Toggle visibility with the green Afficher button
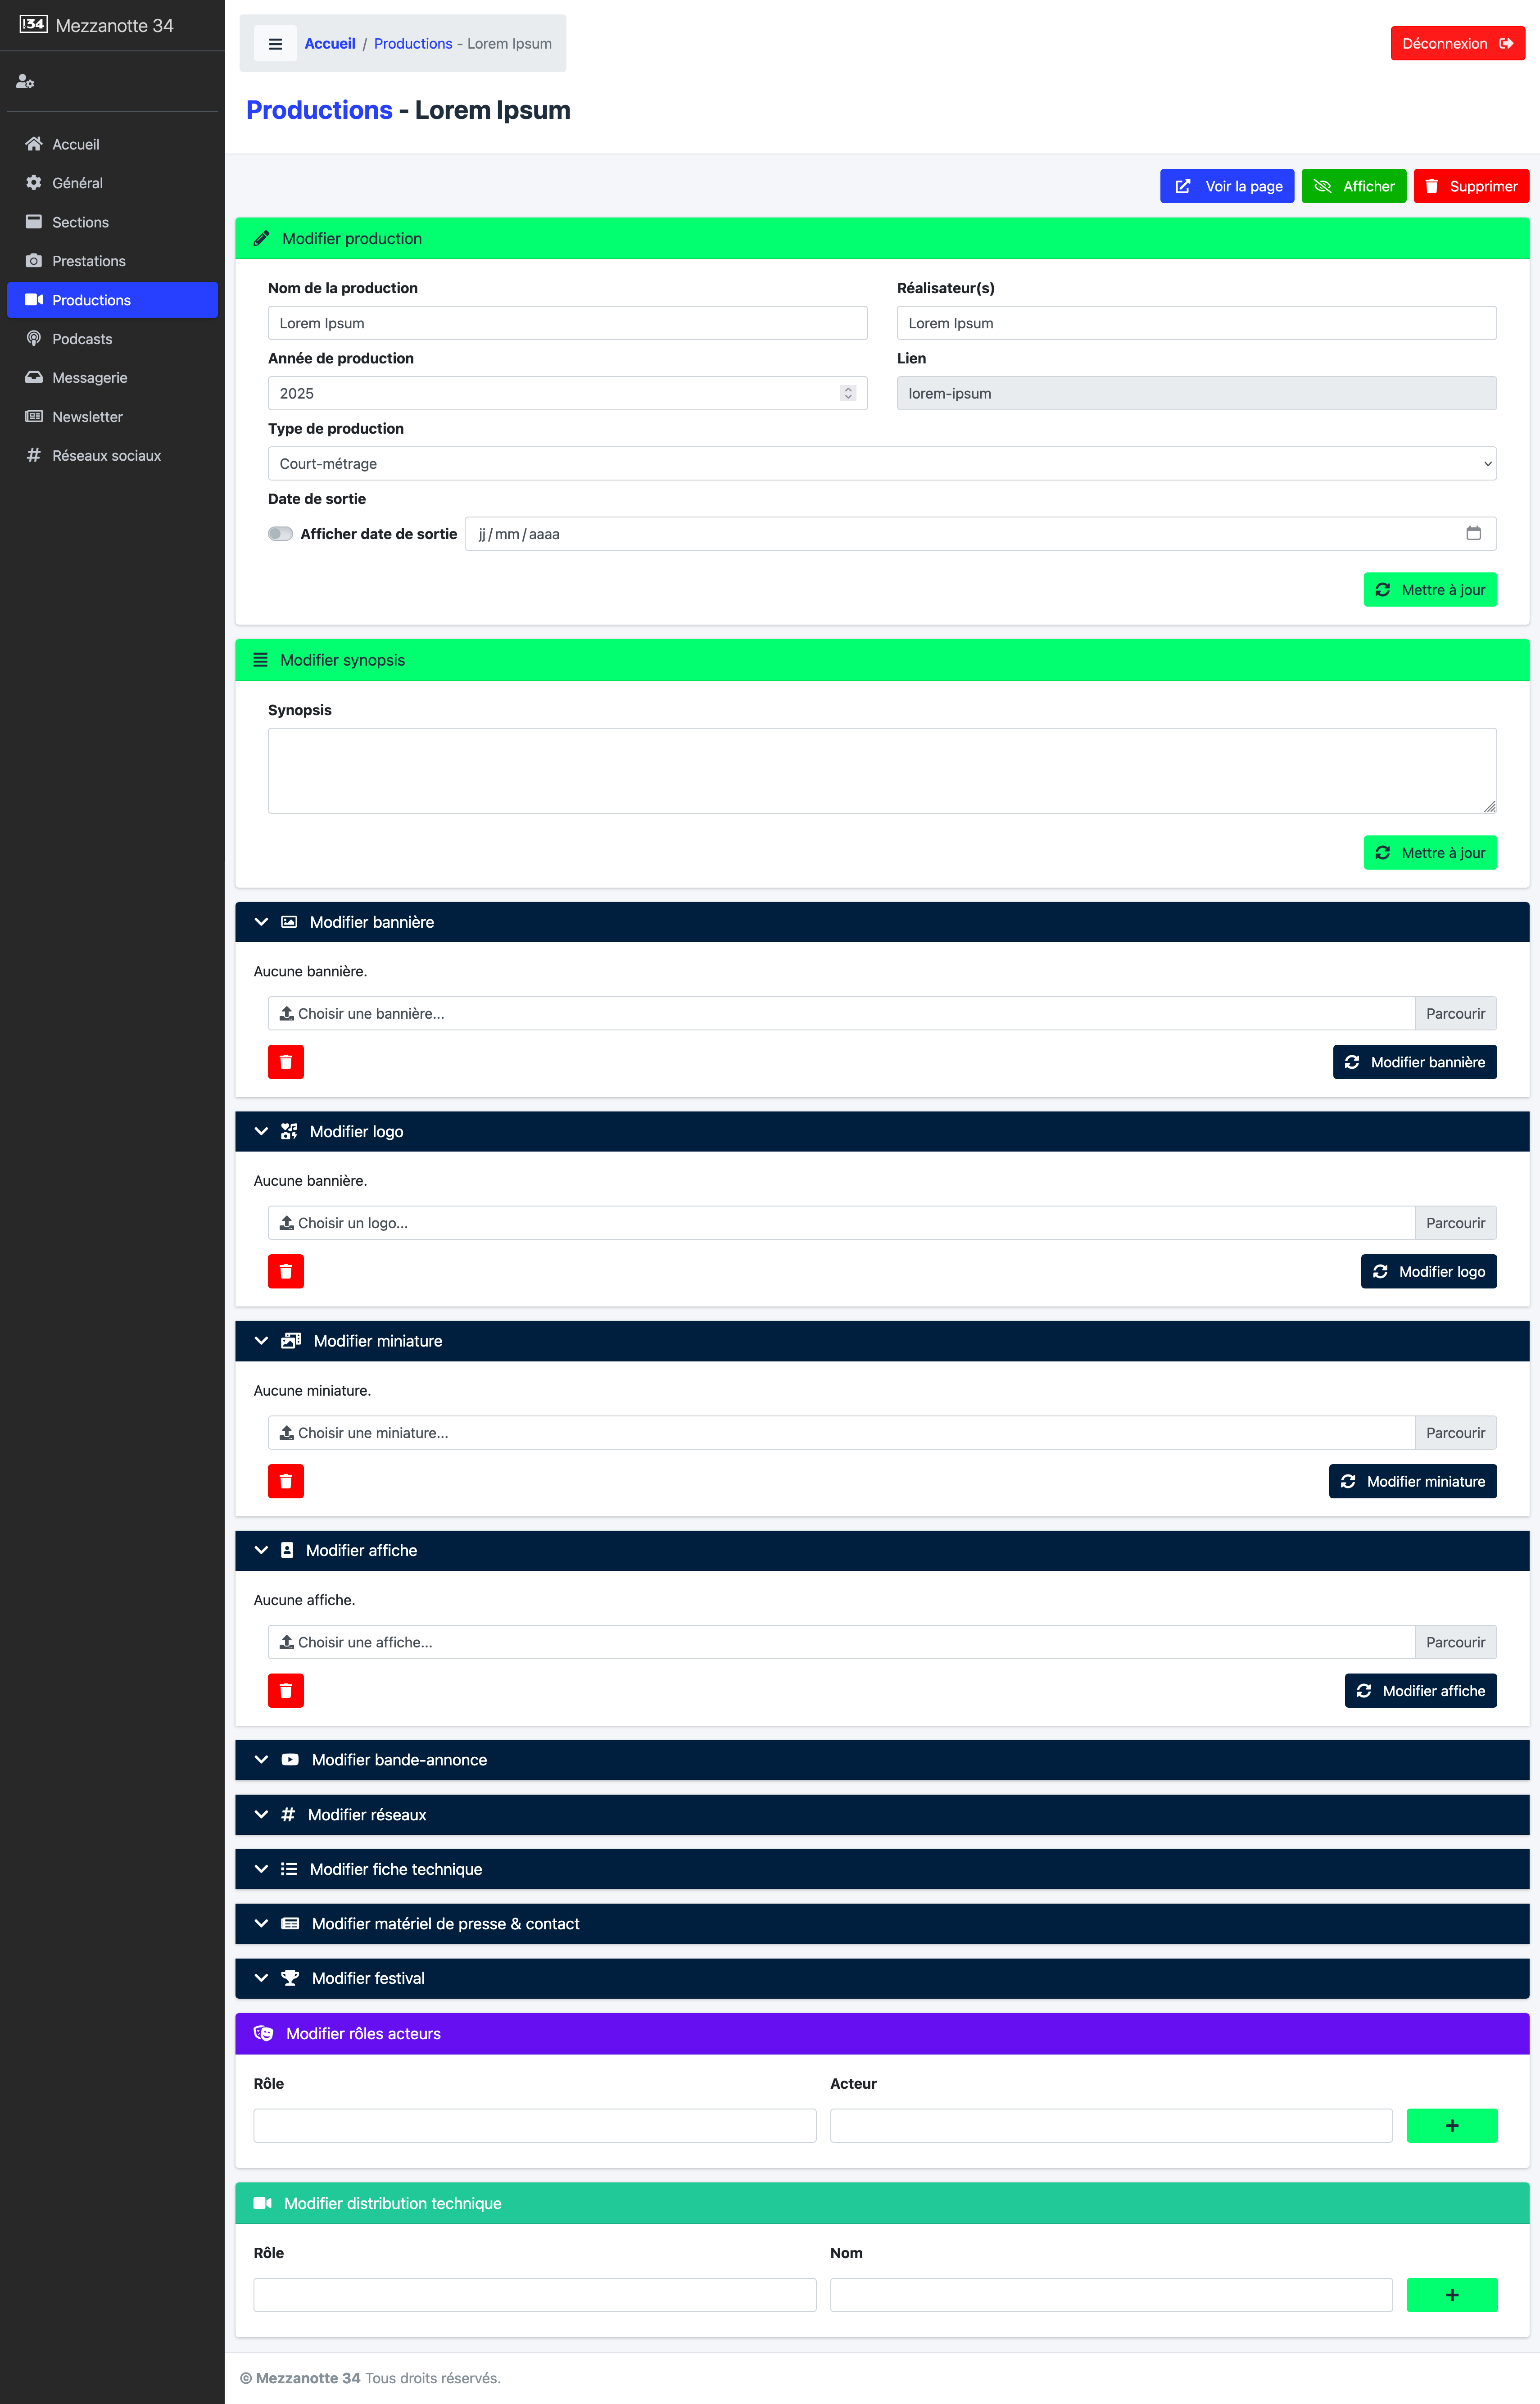The image size is (1540, 2404). (x=1353, y=186)
